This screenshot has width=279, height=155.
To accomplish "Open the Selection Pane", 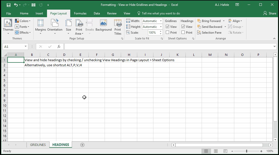I will (210, 33).
